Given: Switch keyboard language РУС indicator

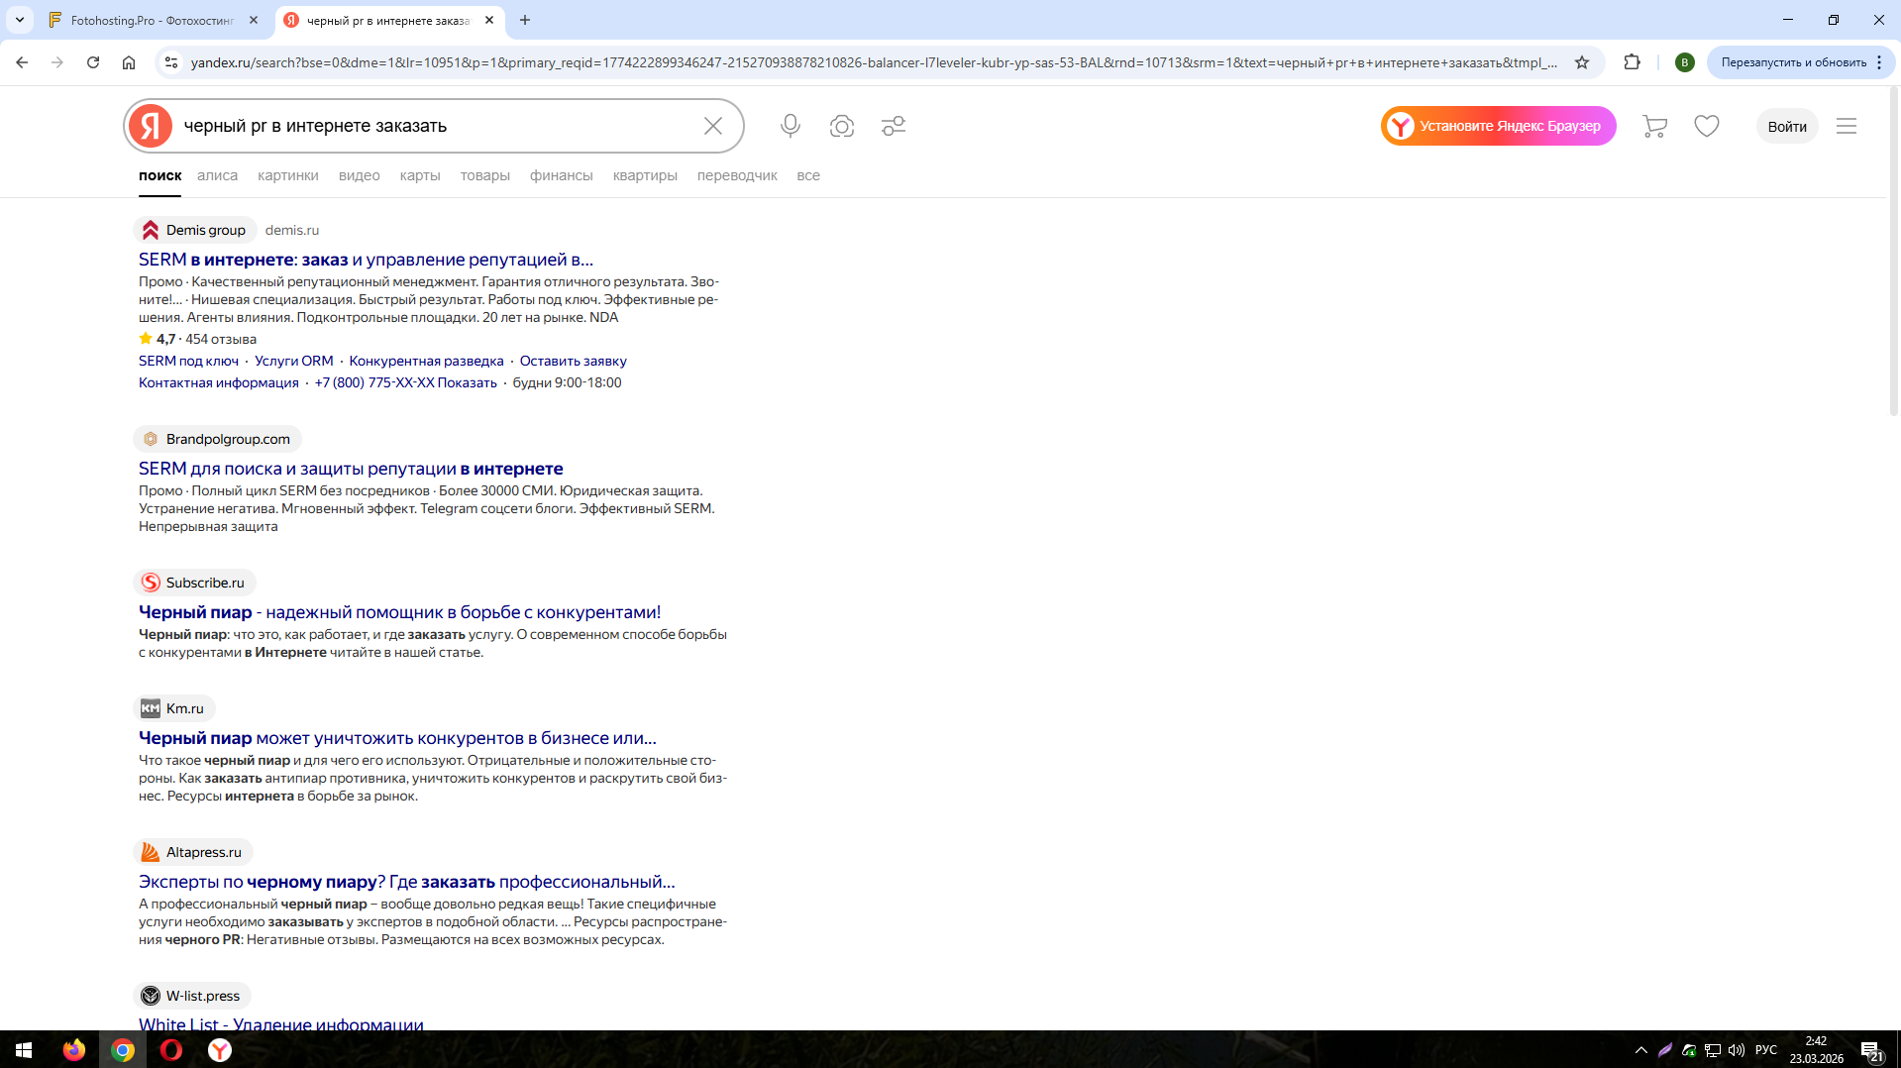Looking at the screenshot, I should (x=1766, y=1050).
